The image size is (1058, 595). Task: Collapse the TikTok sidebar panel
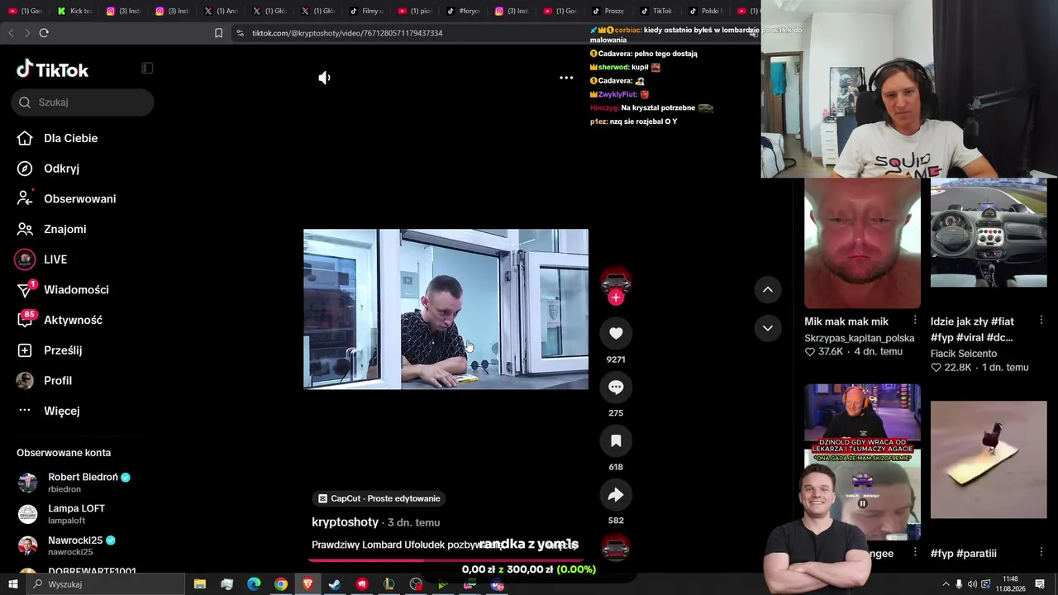[147, 68]
